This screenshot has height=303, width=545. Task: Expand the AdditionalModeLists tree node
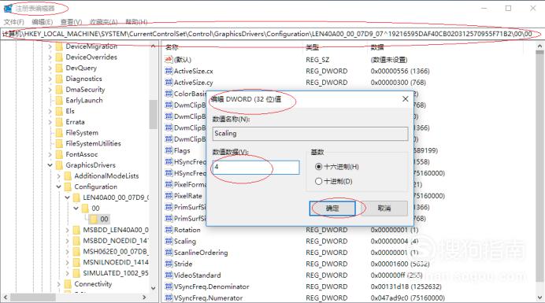59,176
